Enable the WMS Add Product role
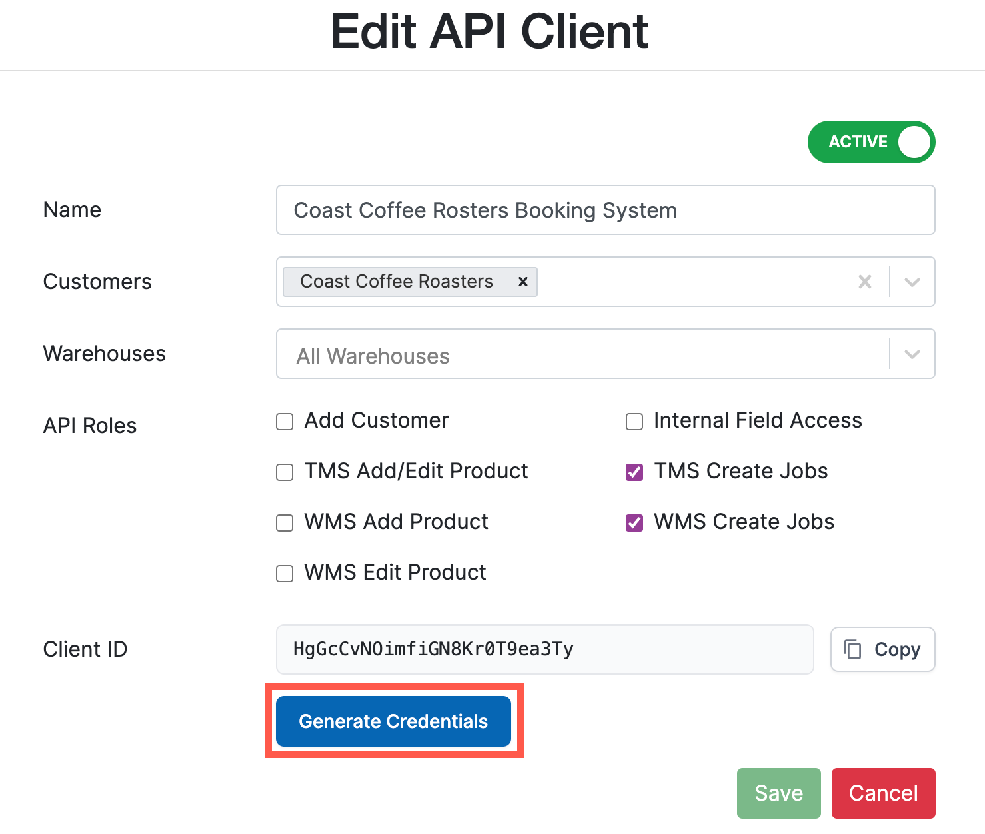 tap(284, 522)
